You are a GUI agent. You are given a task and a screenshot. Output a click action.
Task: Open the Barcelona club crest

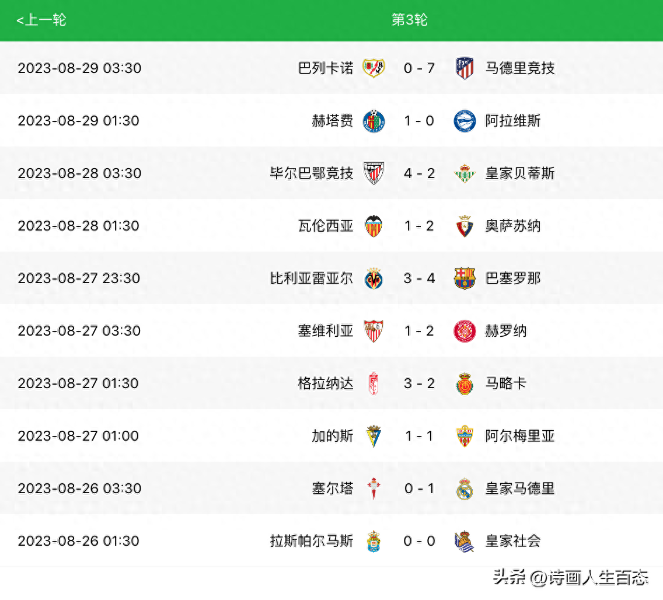pos(465,278)
